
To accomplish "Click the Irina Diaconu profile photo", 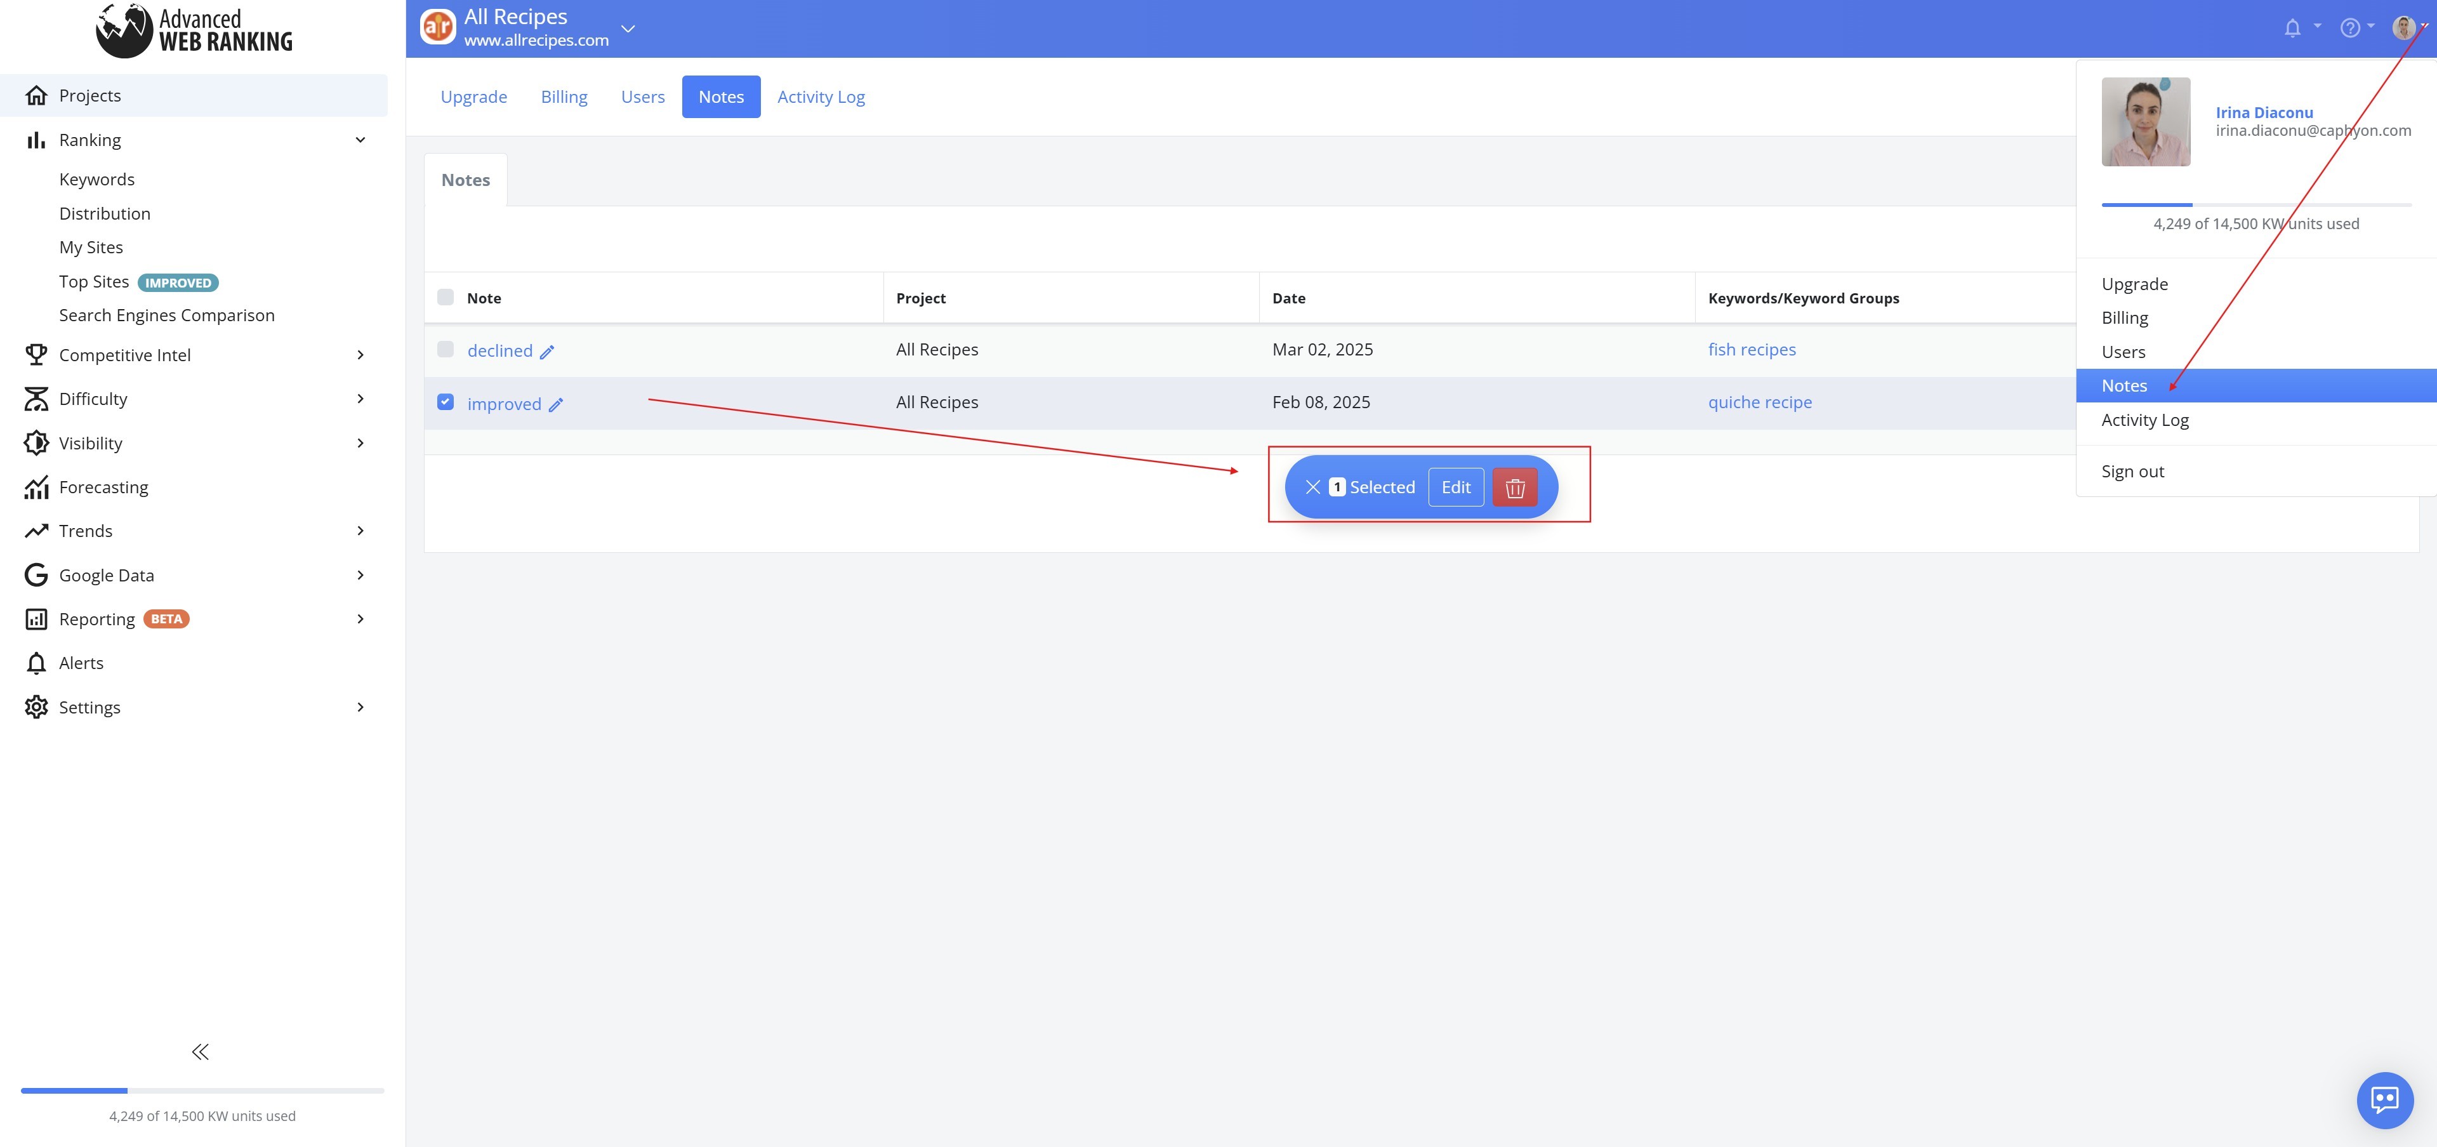I will click(x=2146, y=122).
